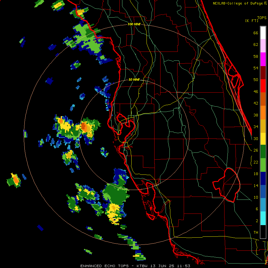Click the "NEXLAB-College of DuPage" credit text
Image resolution: width=268 pixels, height=268 pixels.
(238, 3)
